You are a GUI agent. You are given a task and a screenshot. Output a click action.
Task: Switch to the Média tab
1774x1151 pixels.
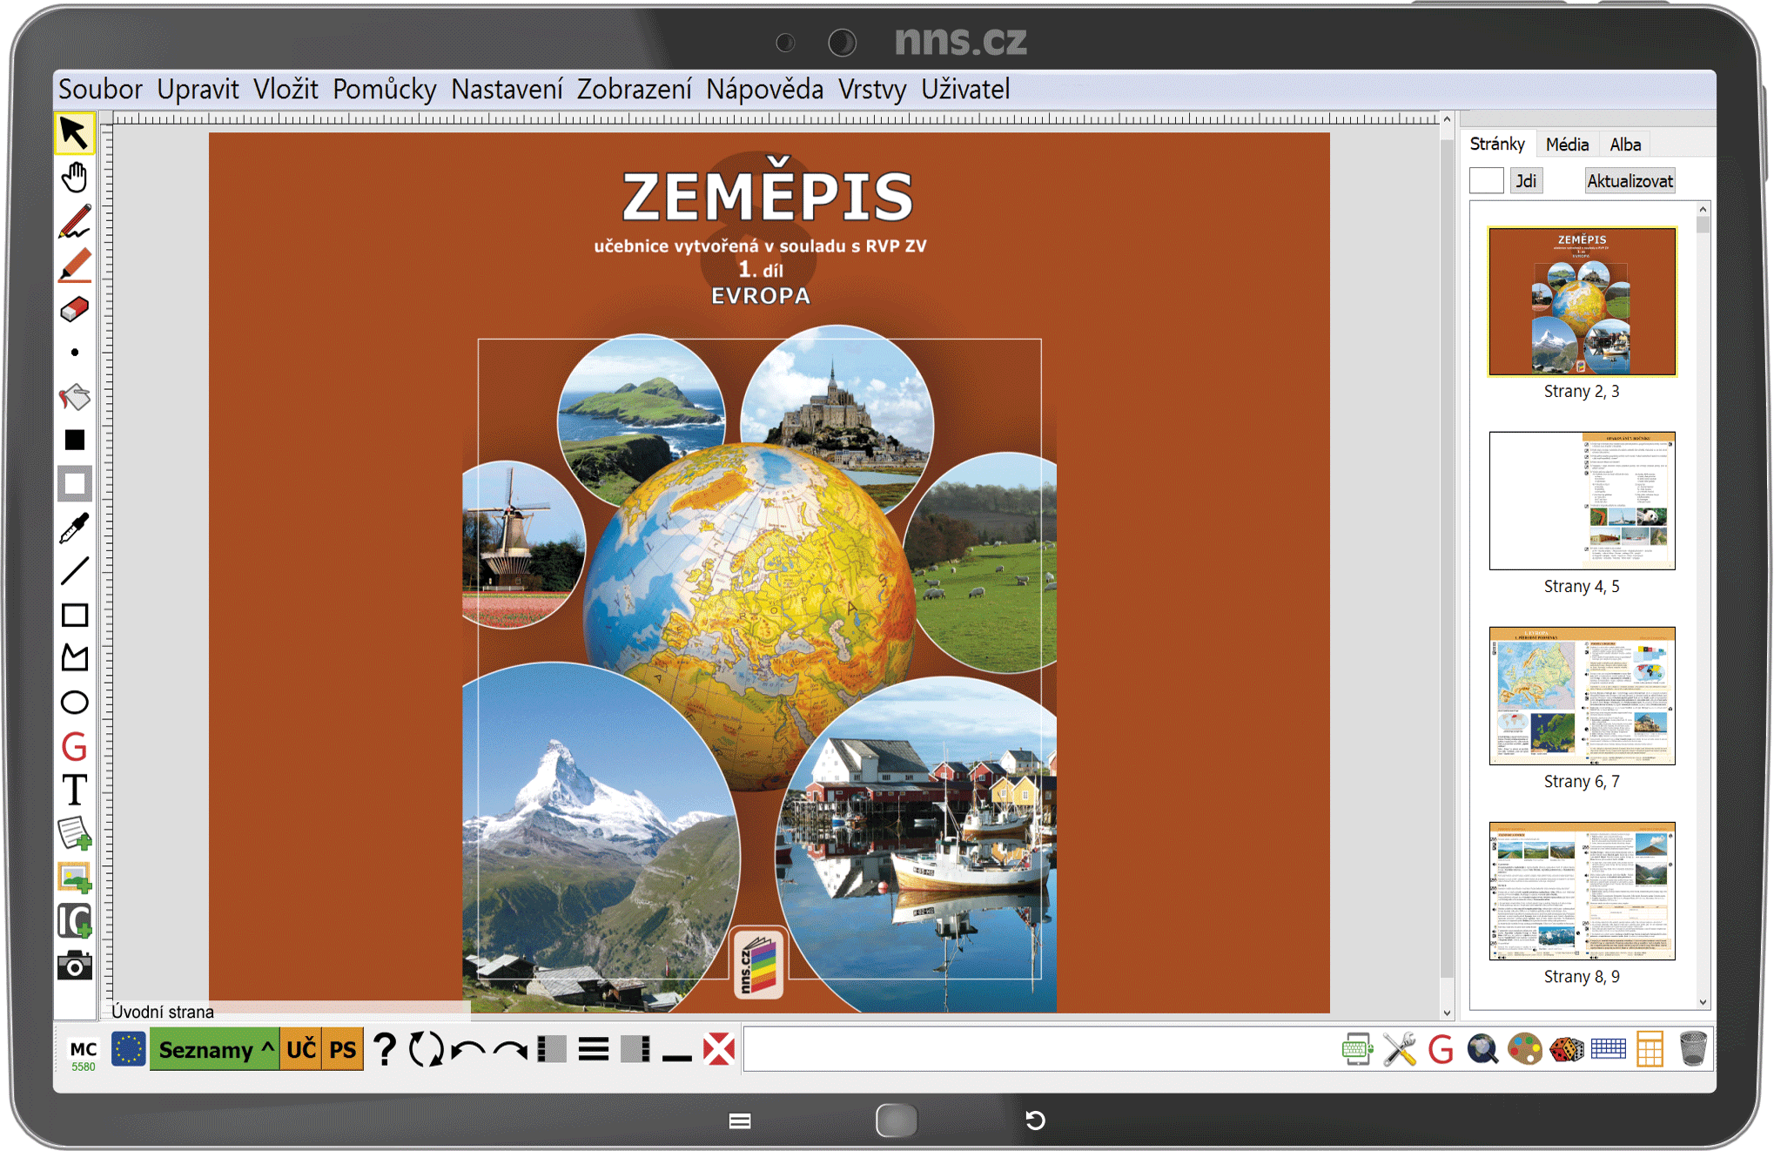pos(1567,145)
